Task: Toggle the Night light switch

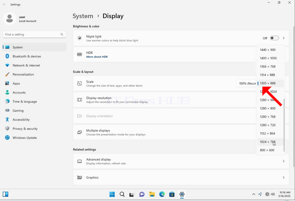Action: pos(274,38)
